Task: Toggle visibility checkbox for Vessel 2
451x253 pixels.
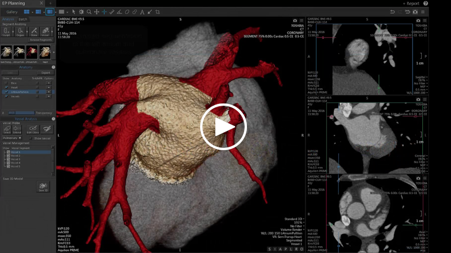Action: [8, 156]
